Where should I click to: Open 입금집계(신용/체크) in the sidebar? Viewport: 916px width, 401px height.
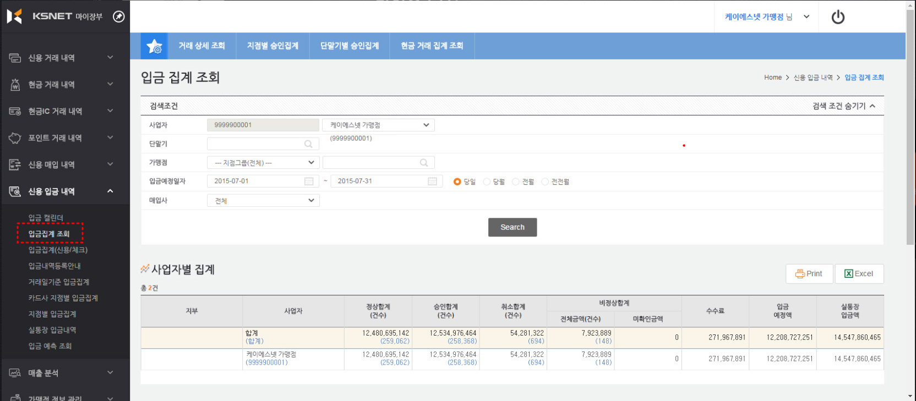[x=58, y=250]
